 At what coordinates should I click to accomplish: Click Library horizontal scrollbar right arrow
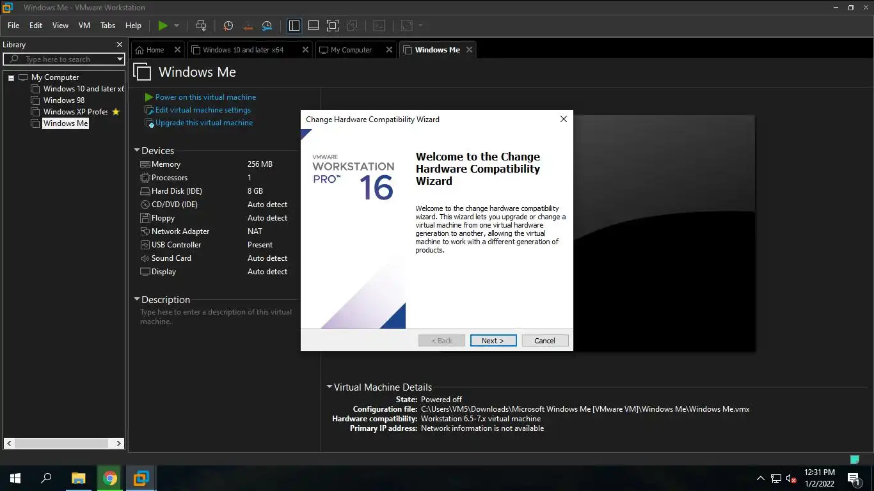tap(119, 443)
